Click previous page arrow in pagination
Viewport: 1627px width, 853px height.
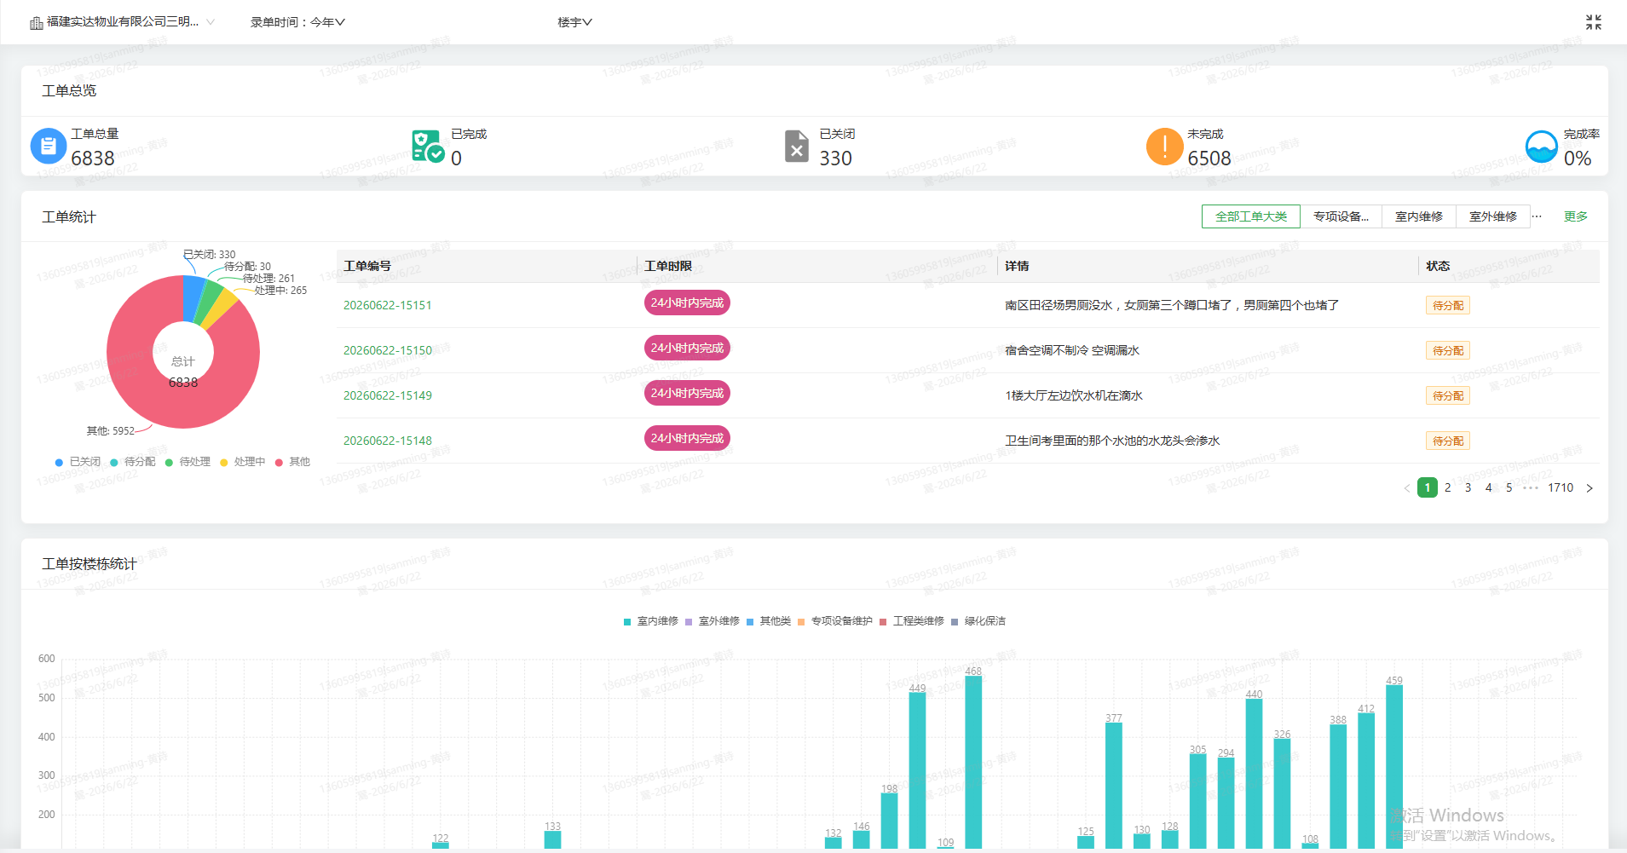(1406, 488)
